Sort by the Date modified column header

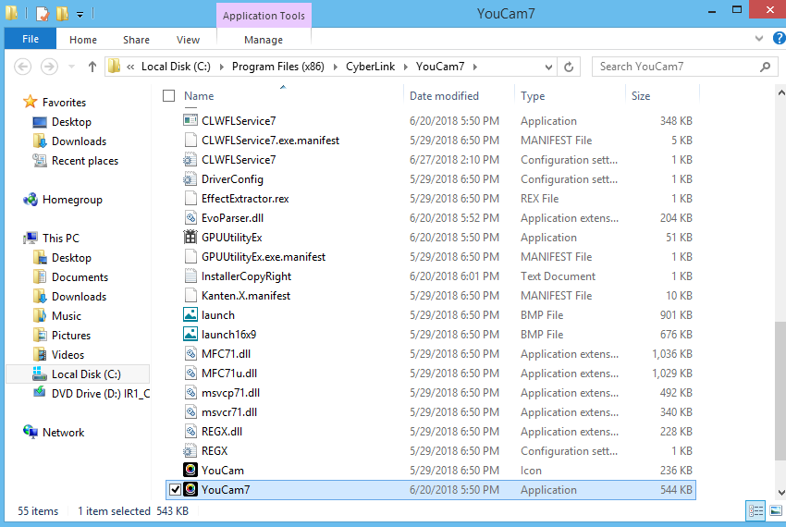click(444, 96)
